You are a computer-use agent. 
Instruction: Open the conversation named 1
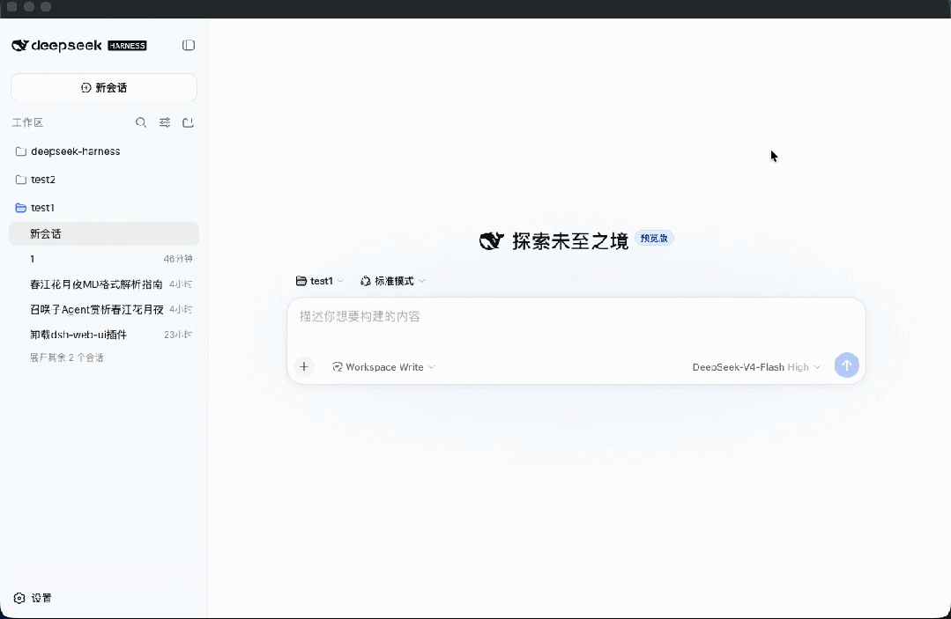(x=104, y=259)
